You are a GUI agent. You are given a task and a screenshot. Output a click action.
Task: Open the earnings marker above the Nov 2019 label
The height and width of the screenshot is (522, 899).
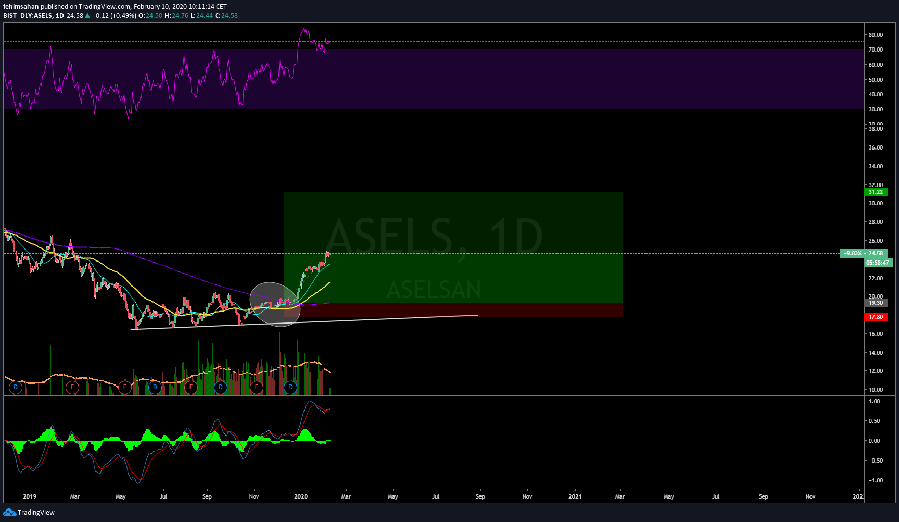pos(256,387)
